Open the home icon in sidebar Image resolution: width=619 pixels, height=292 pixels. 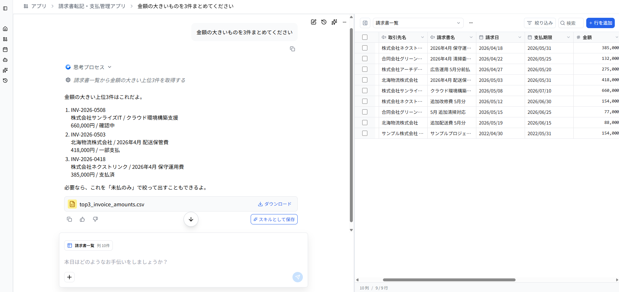click(x=5, y=29)
